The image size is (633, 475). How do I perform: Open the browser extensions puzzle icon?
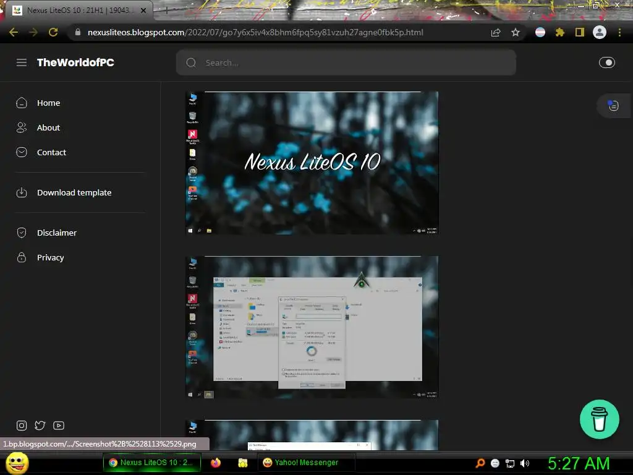[x=559, y=32]
